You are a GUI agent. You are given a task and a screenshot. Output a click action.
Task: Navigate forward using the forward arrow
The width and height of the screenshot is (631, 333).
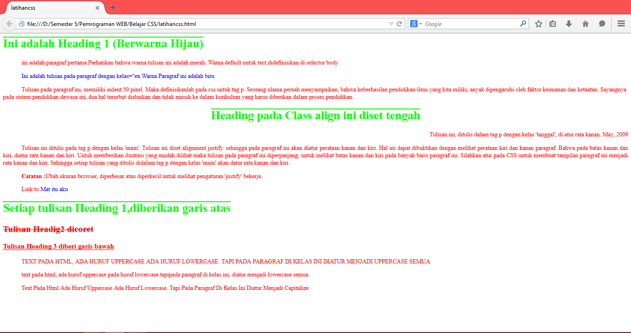20,23
